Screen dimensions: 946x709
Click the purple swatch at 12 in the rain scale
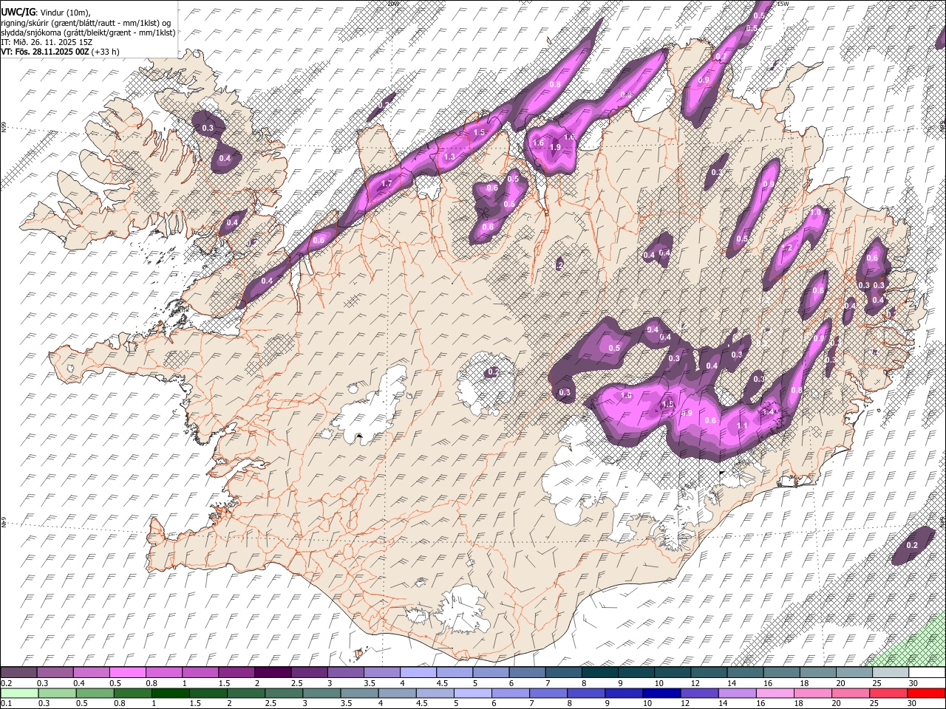[x=700, y=693]
